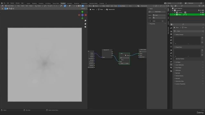Expand the Custom Properties panel
205x115 pixels.
pyautogui.click(x=180, y=84)
